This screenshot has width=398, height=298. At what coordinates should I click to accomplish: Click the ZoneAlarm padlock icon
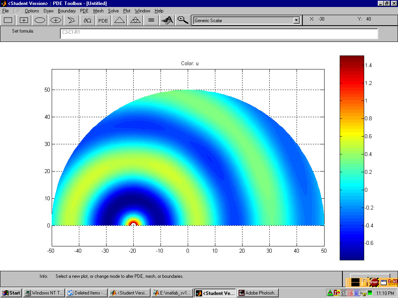click(365, 282)
